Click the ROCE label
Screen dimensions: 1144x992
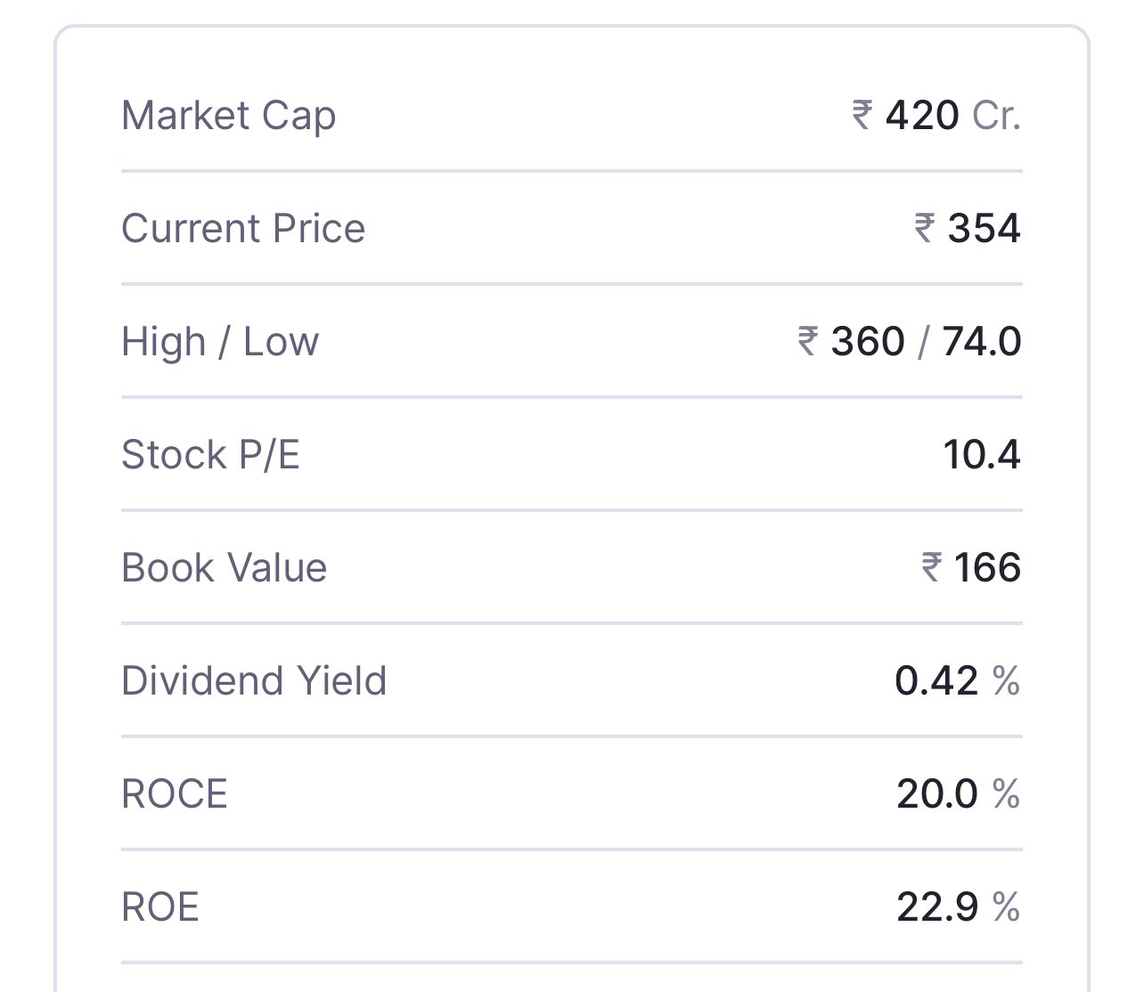coord(175,794)
